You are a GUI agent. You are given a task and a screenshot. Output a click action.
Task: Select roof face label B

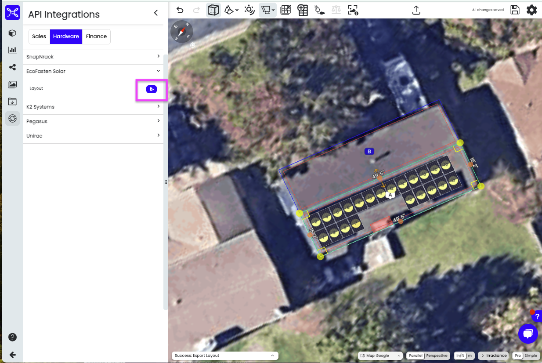[369, 152]
